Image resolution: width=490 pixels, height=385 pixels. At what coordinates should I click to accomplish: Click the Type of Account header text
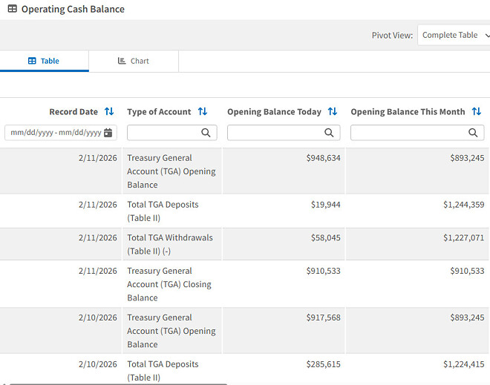coord(159,112)
